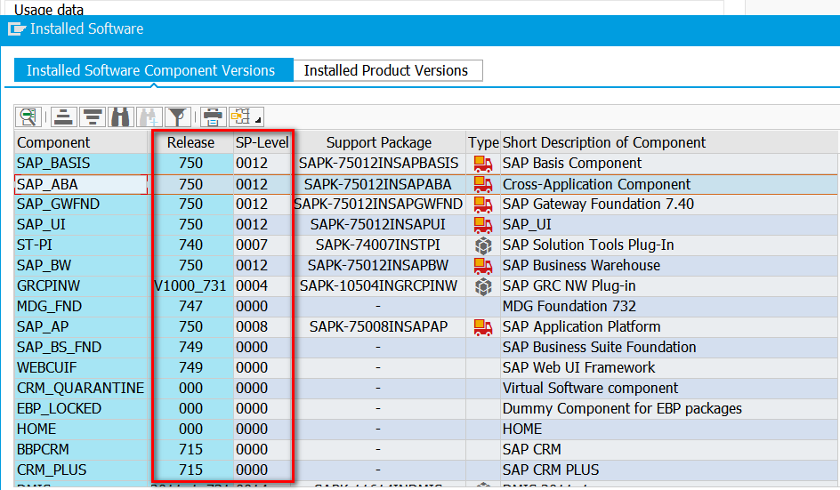Click description MDG Foundation 732
Image resolution: width=840 pixels, height=490 pixels.
569,306
